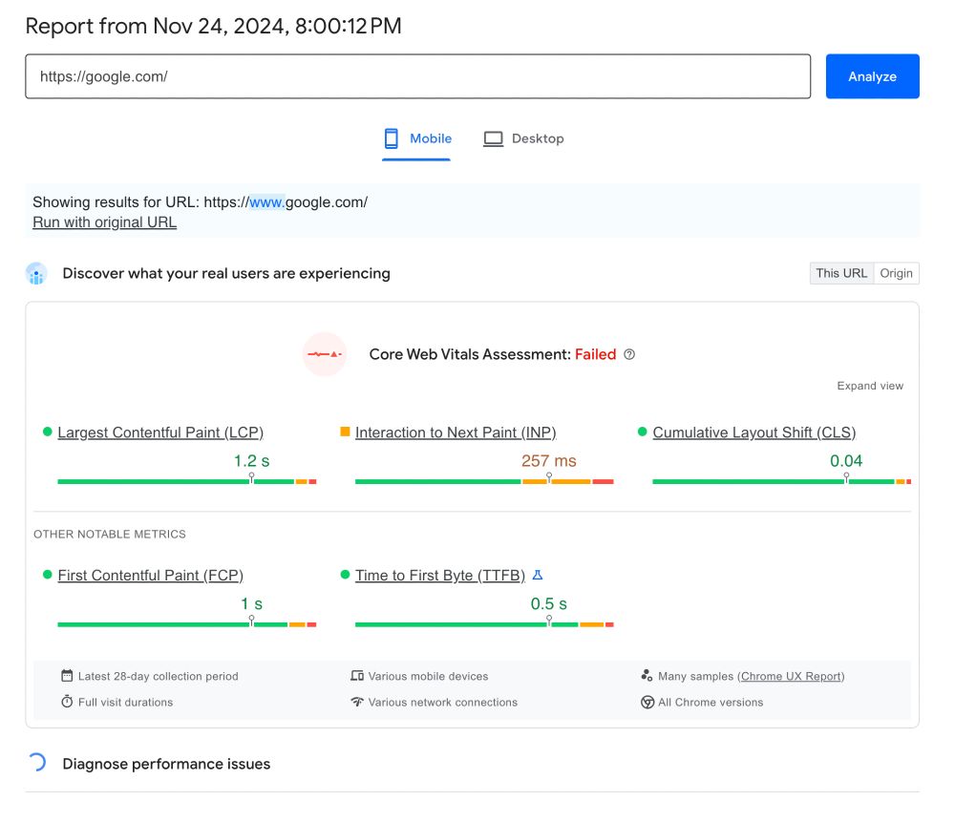The width and height of the screenshot is (955, 822).
Task: Open First Contentful Paint (FCP) link
Action: (x=151, y=576)
